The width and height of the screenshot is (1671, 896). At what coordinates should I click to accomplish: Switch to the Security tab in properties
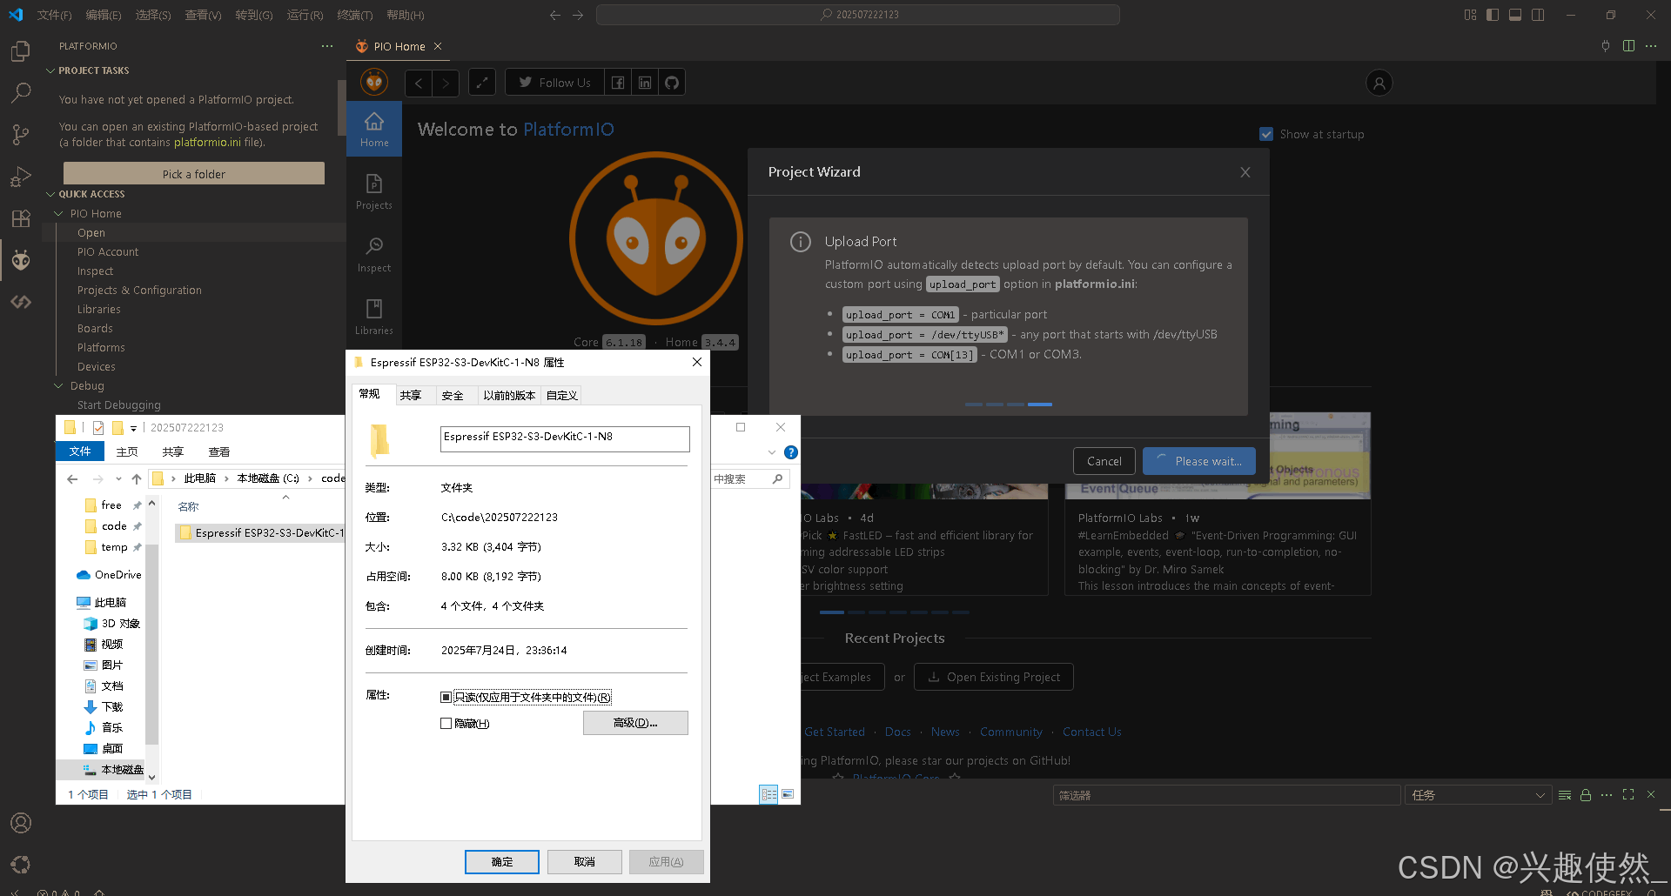(453, 395)
